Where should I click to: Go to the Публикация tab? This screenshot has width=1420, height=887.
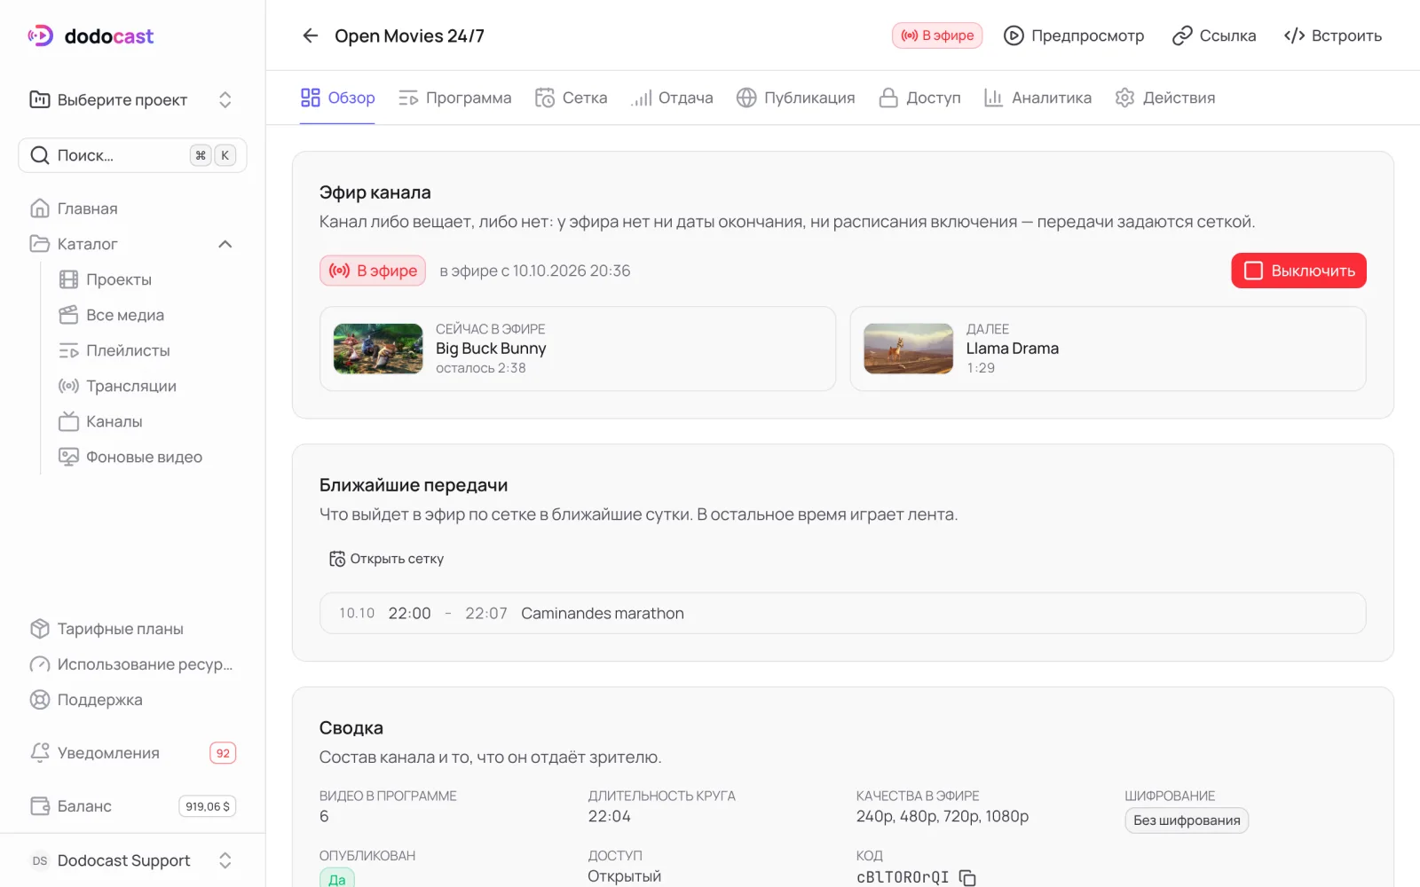[795, 98]
